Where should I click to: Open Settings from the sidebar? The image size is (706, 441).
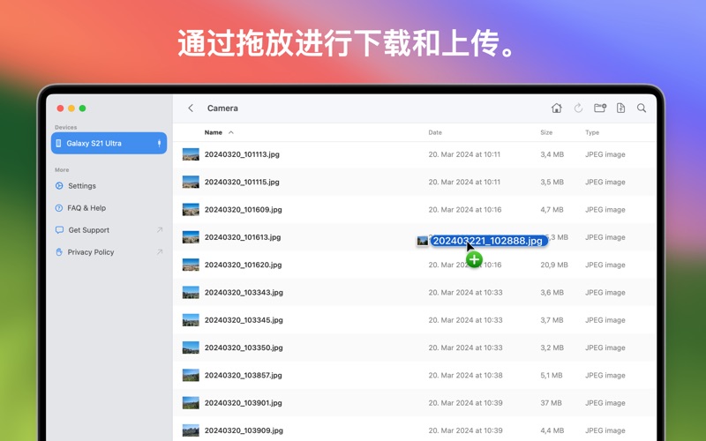[x=82, y=186]
